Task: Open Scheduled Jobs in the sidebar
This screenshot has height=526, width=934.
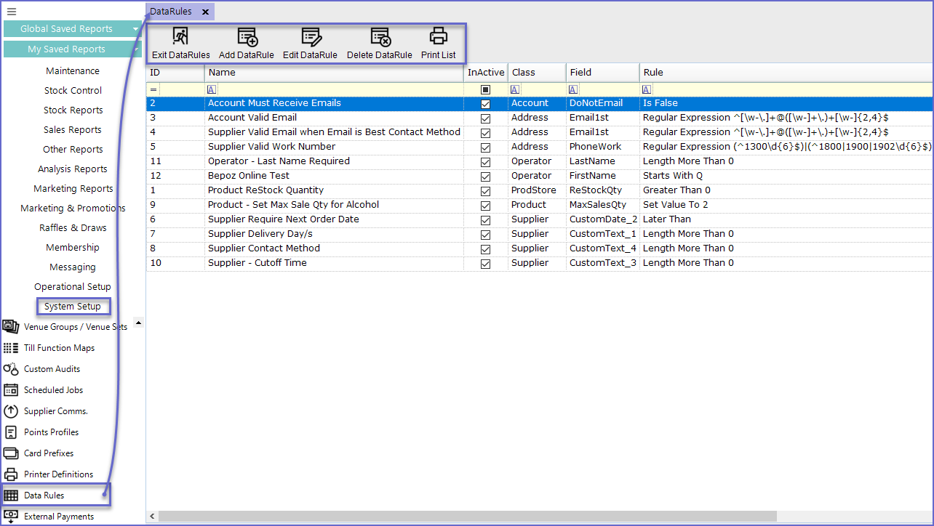Action: click(53, 390)
